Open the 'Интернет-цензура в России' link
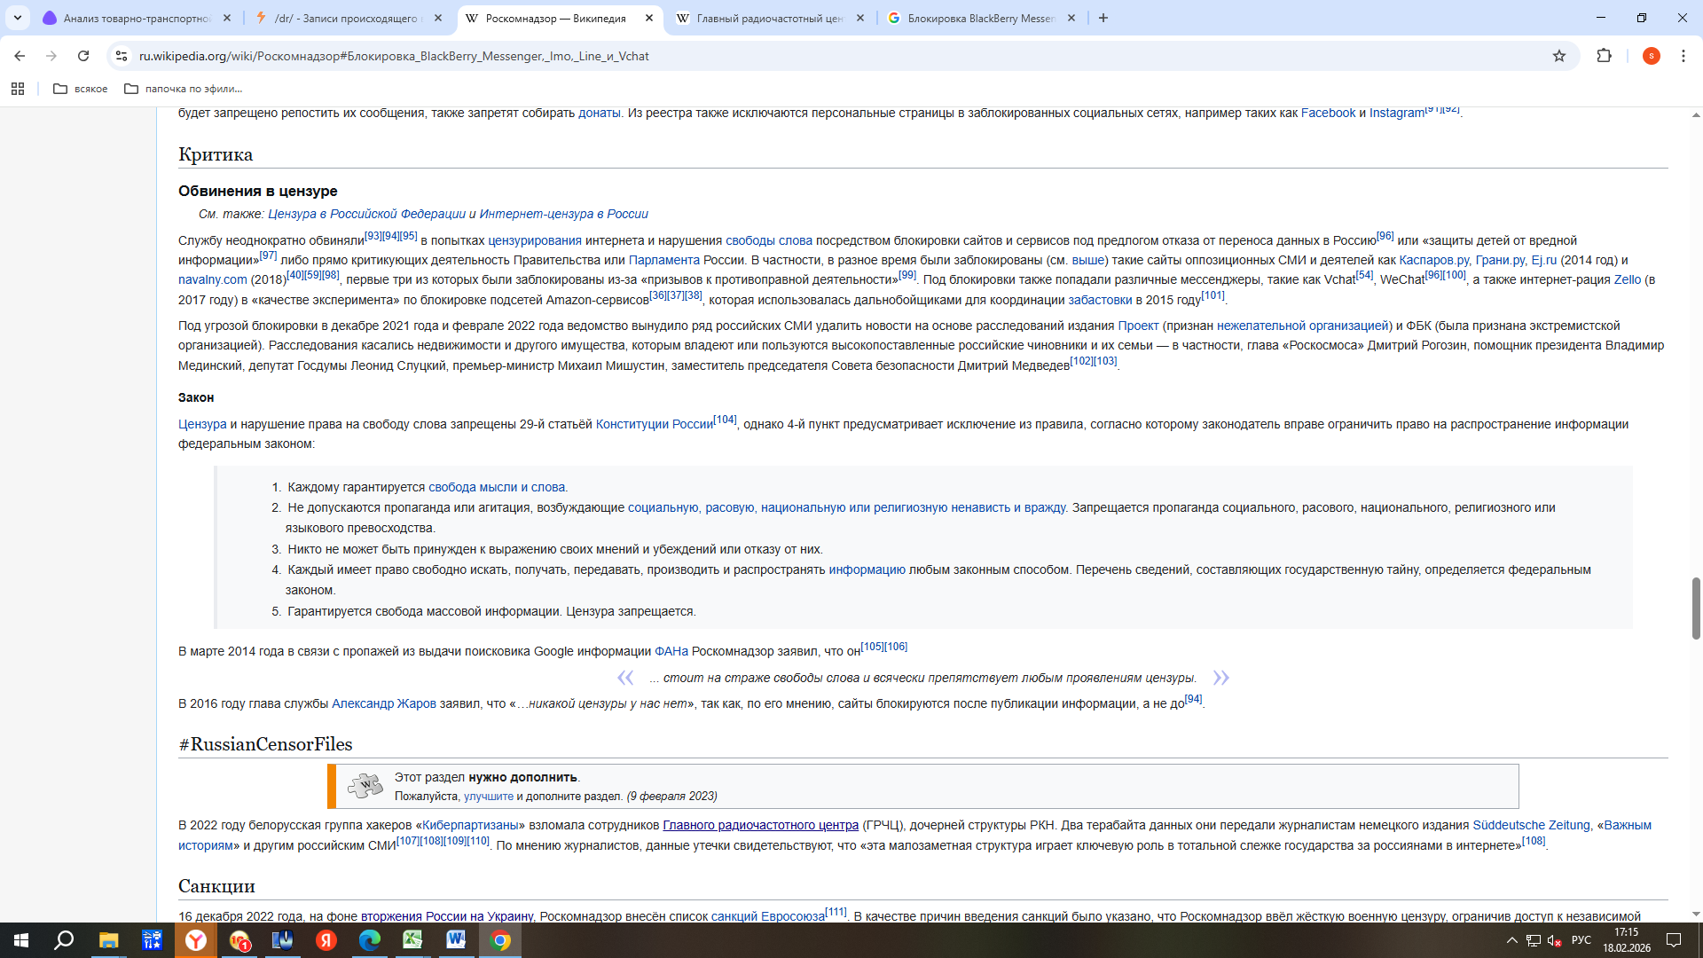This screenshot has height=958, width=1703. (x=563, y=214)
